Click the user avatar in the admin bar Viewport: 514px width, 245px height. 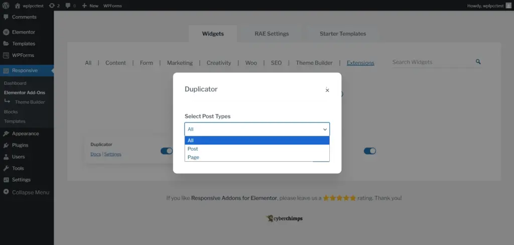(x=508, y=6)
